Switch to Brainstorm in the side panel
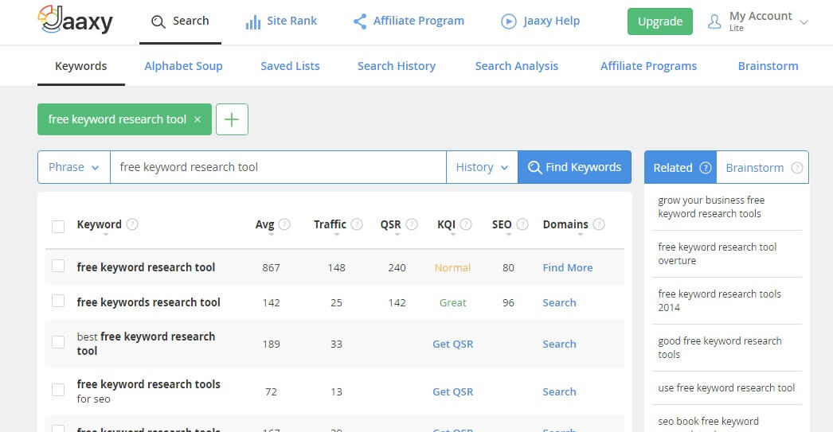Screen dimensions: 833x432 pyautogui.click(x=762, y=167)
